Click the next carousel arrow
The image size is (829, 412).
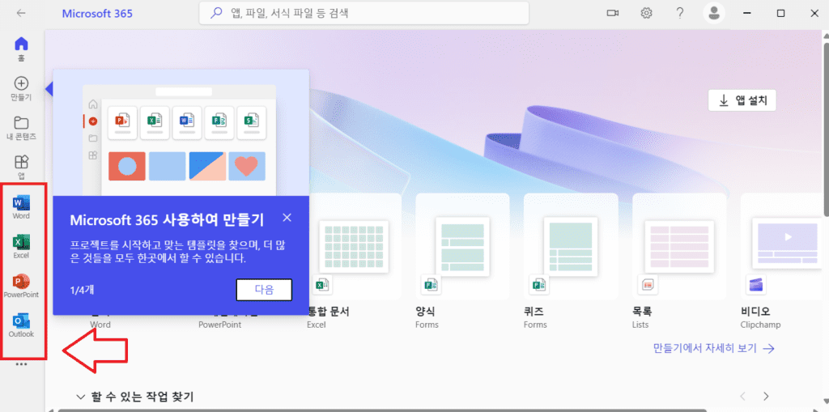coord(766,396)
